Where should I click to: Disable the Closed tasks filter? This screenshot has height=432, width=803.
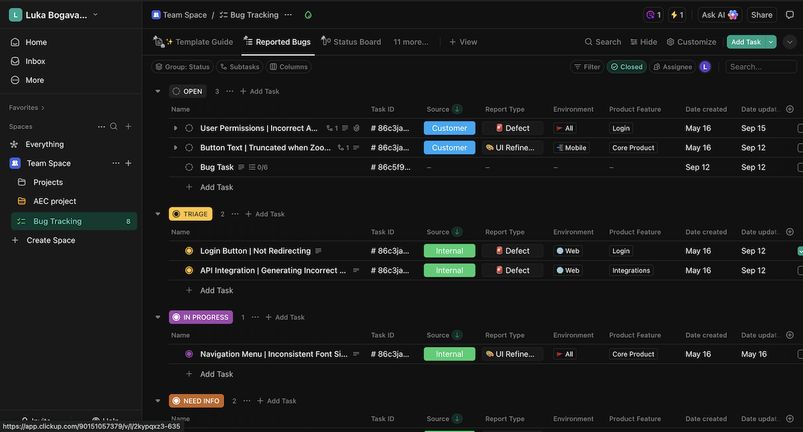[626, 66]
